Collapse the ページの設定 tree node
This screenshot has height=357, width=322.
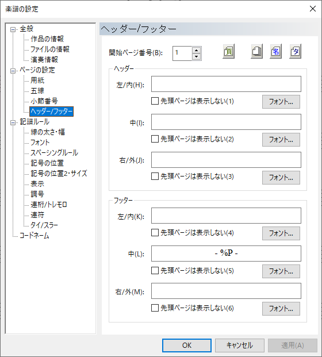point(13,71)
